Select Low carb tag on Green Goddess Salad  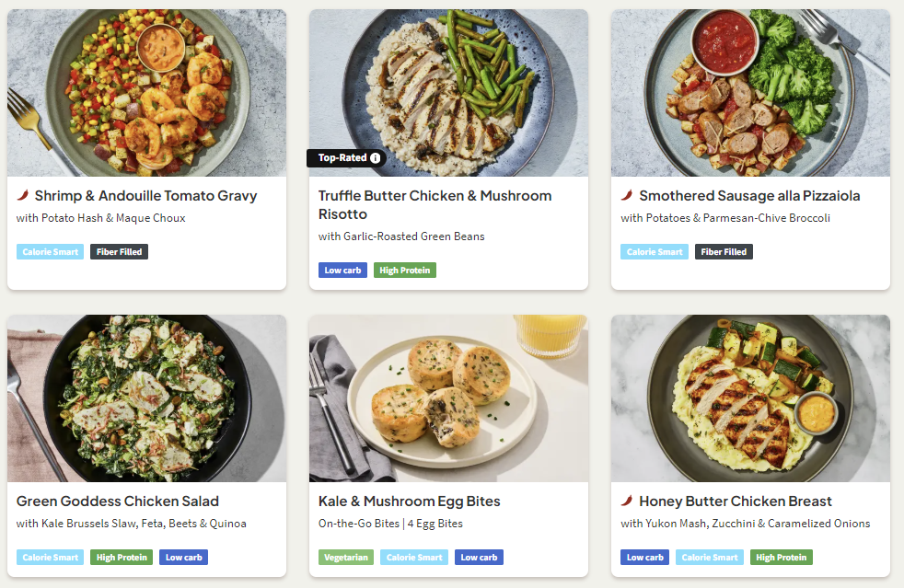pyautogui.click(x=183, y=557)
